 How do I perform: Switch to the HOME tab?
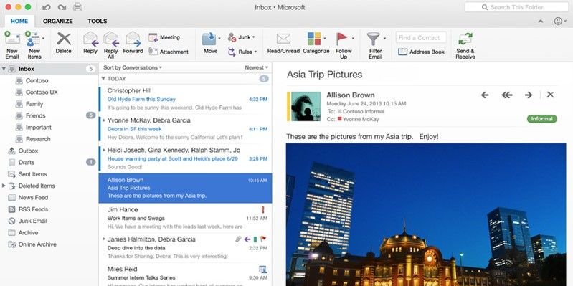[x=19, y=22]
